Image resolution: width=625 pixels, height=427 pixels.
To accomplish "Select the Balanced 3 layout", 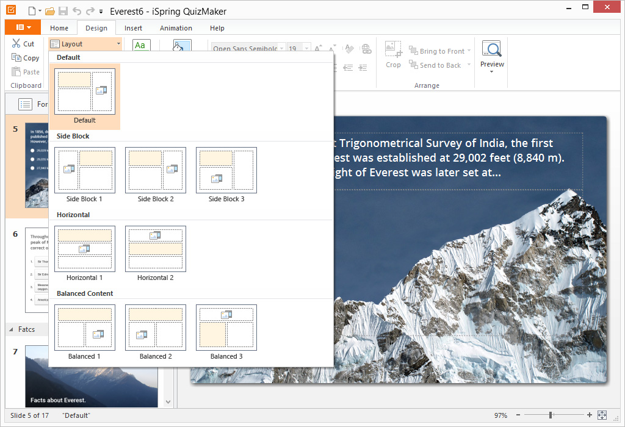I will (x=226, y=332).
